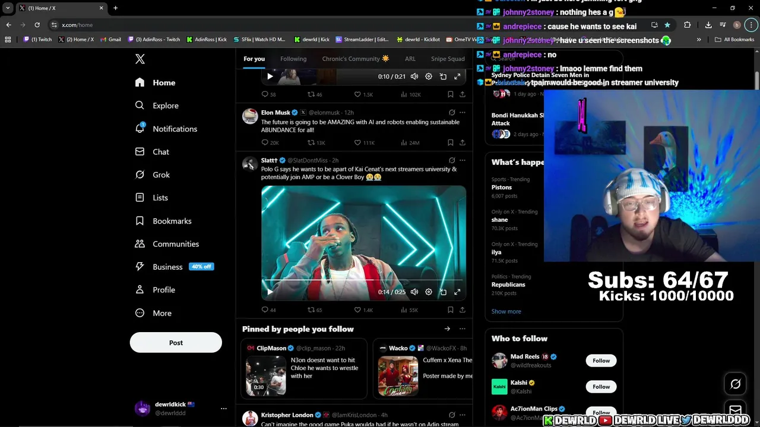Open Lists in the sidebar
This screenshot has height=427, width=760.
tap(151, 197)
